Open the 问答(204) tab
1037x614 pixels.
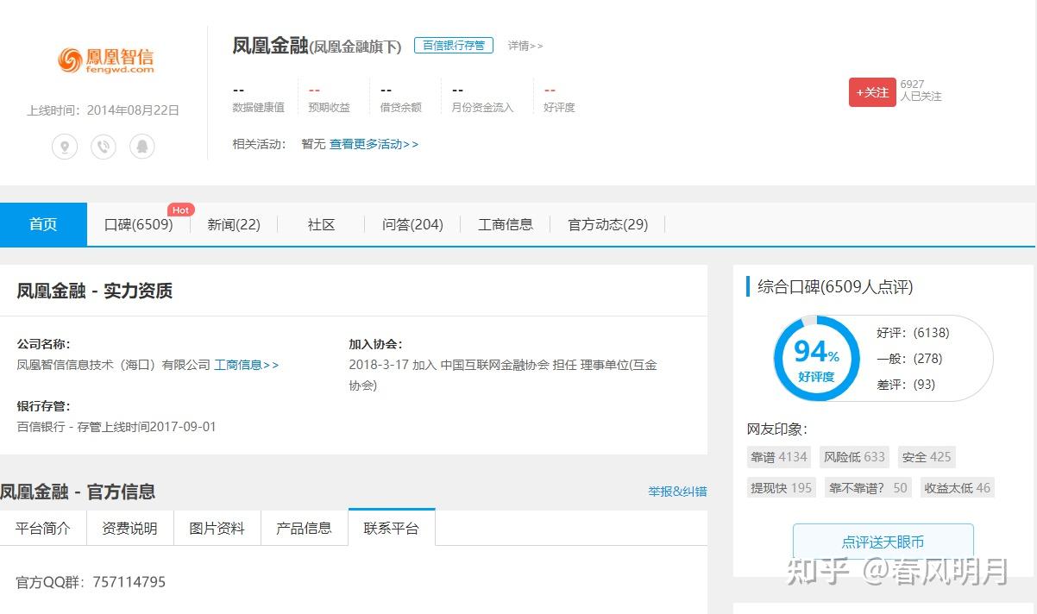(412, 224)
